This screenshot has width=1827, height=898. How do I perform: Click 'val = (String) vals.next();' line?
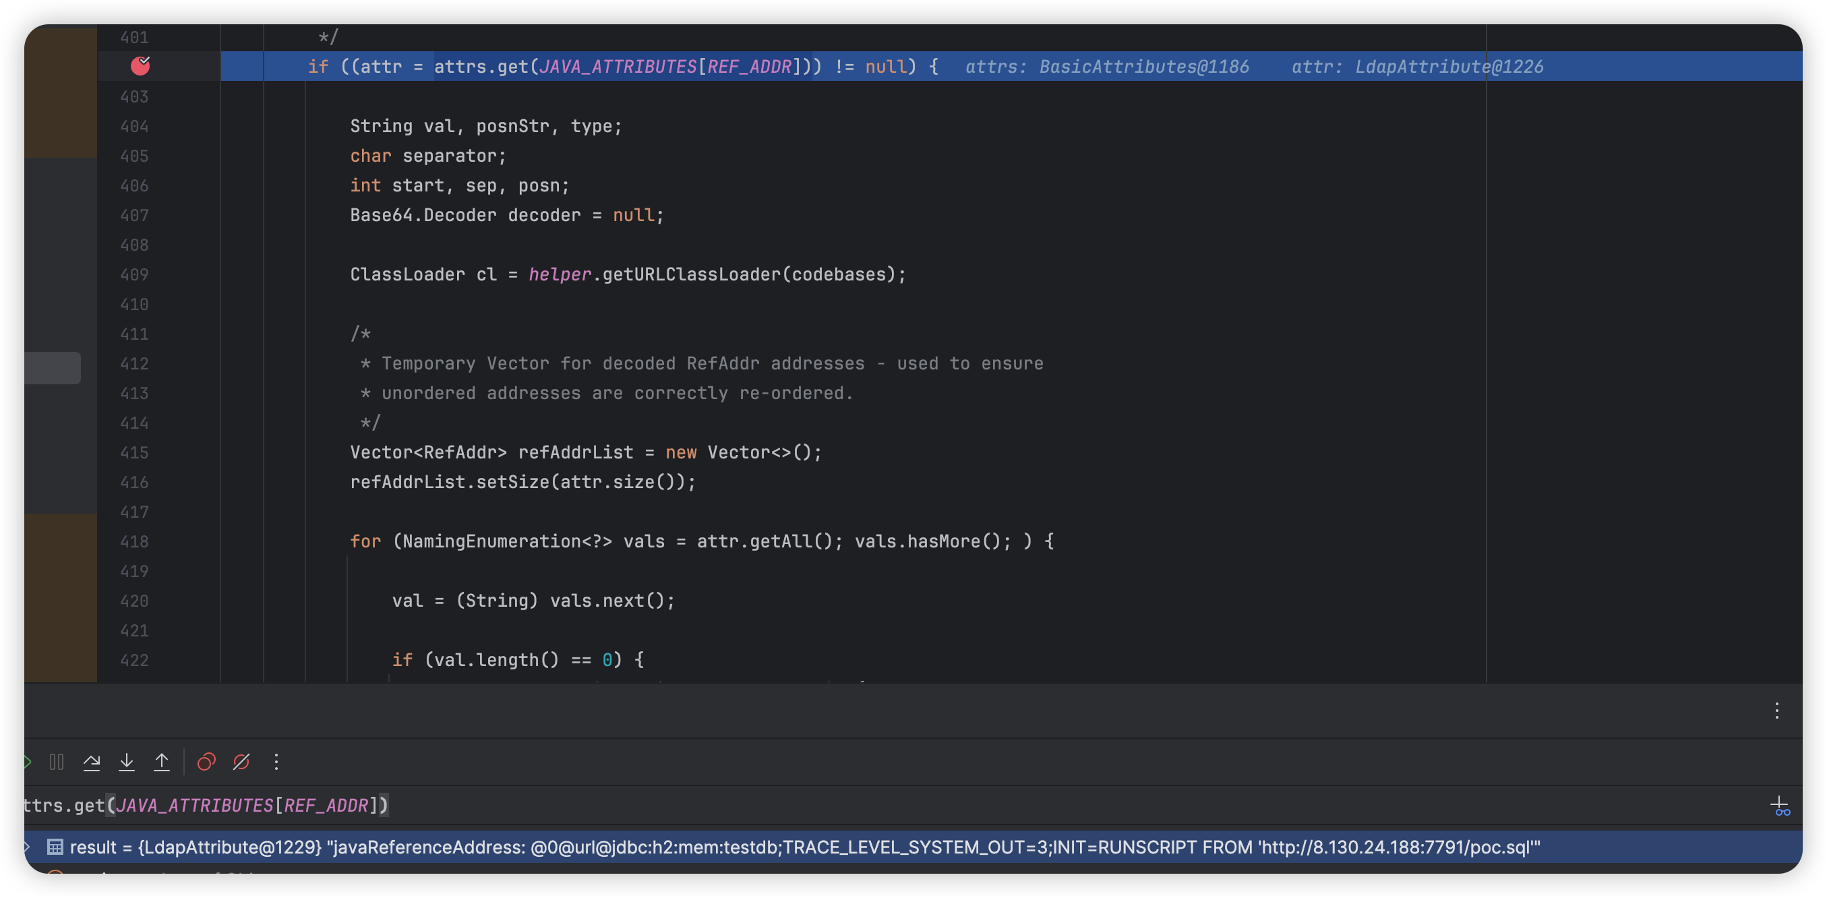pos(533,601)
